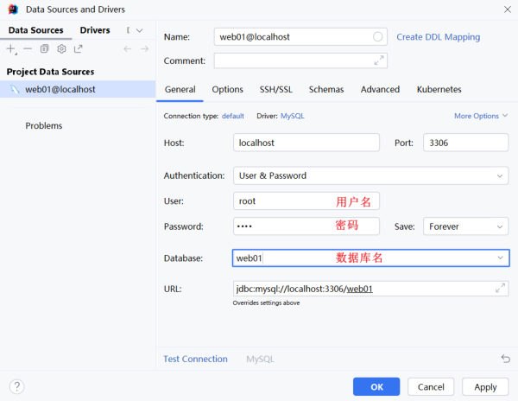Select web01@localhost in Project Data Sources
The image size is (518, 401).
click(78, 89)
